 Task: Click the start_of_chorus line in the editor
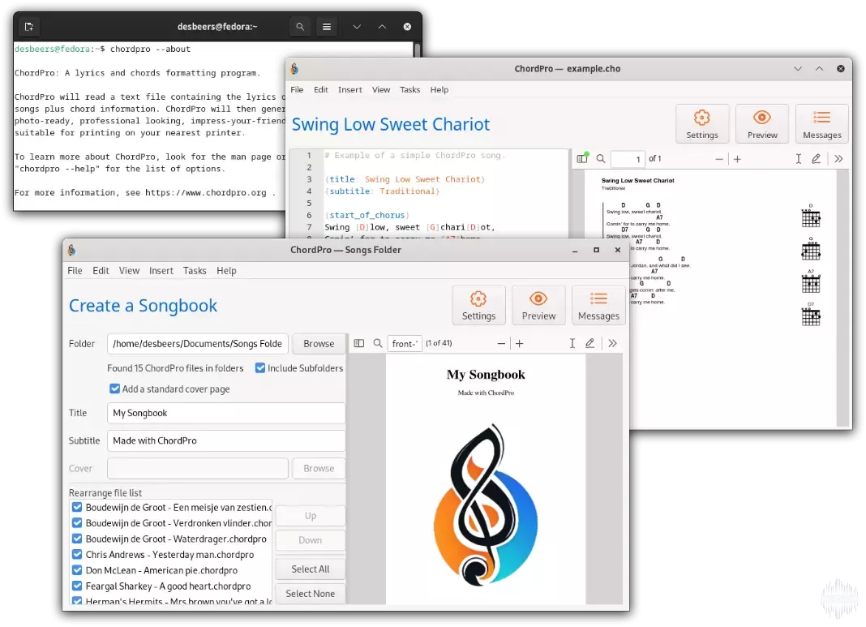pos(367,215)
